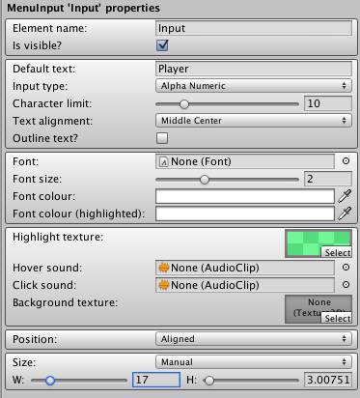
Task: Pick Font colour with eyedropper
Action: point(345,196)
